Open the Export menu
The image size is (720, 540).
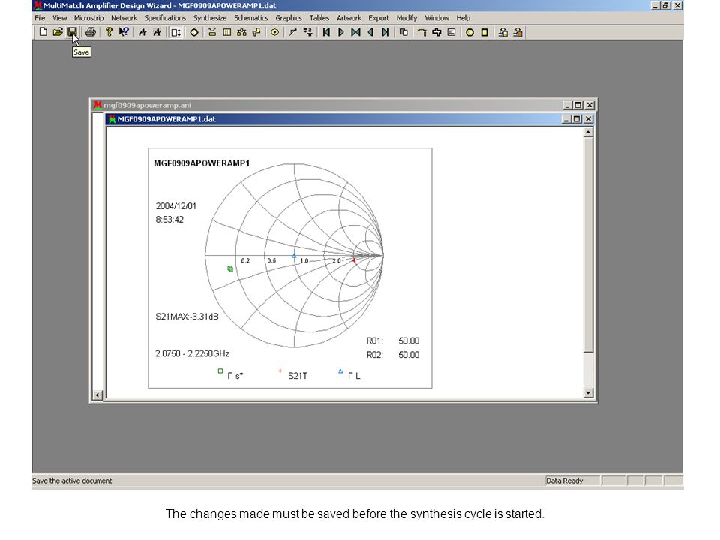pyautogui.click(x=379, y=18)
